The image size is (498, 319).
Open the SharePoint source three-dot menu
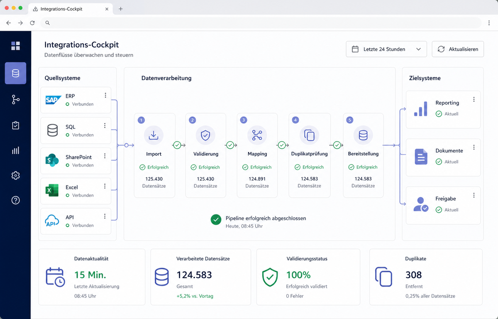pyautogui.click(x=105, y=156)
